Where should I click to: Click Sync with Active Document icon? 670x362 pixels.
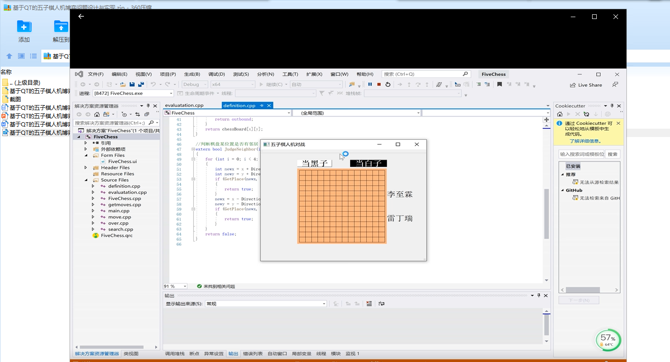point(138,114)
